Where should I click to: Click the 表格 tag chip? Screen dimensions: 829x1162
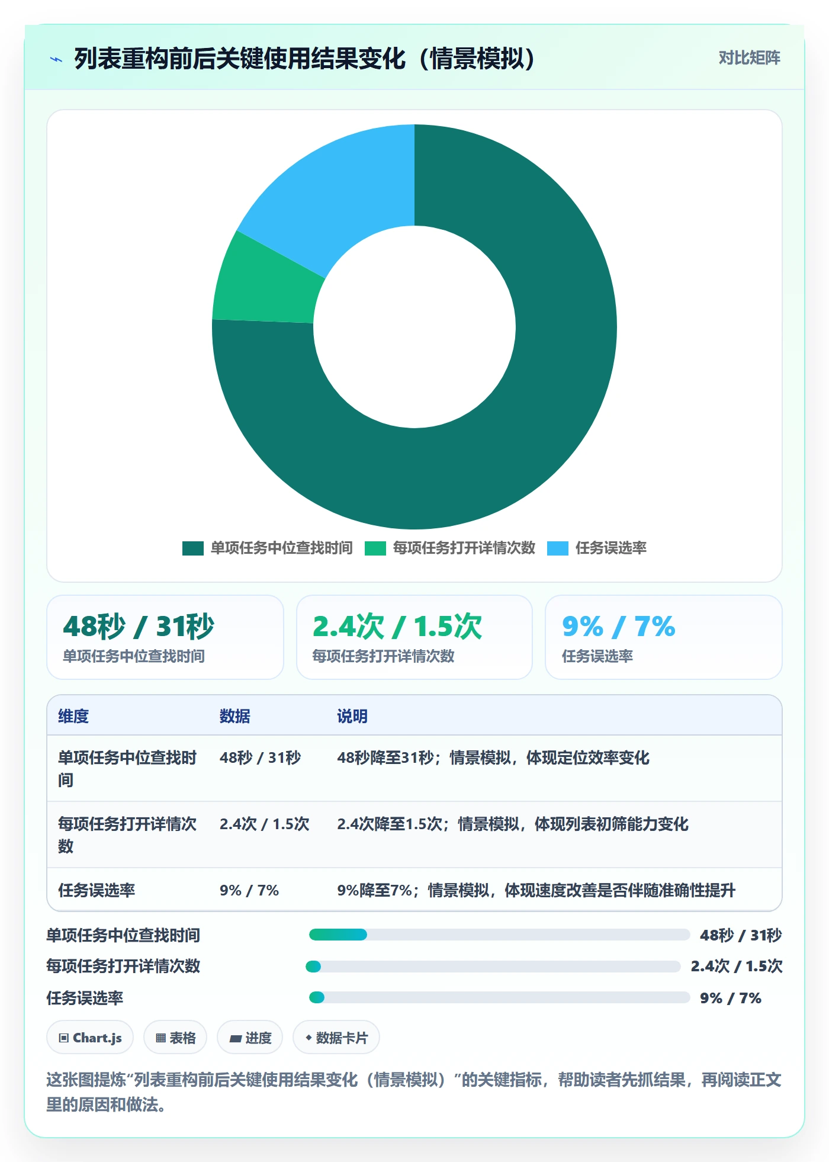point(175,1038)
